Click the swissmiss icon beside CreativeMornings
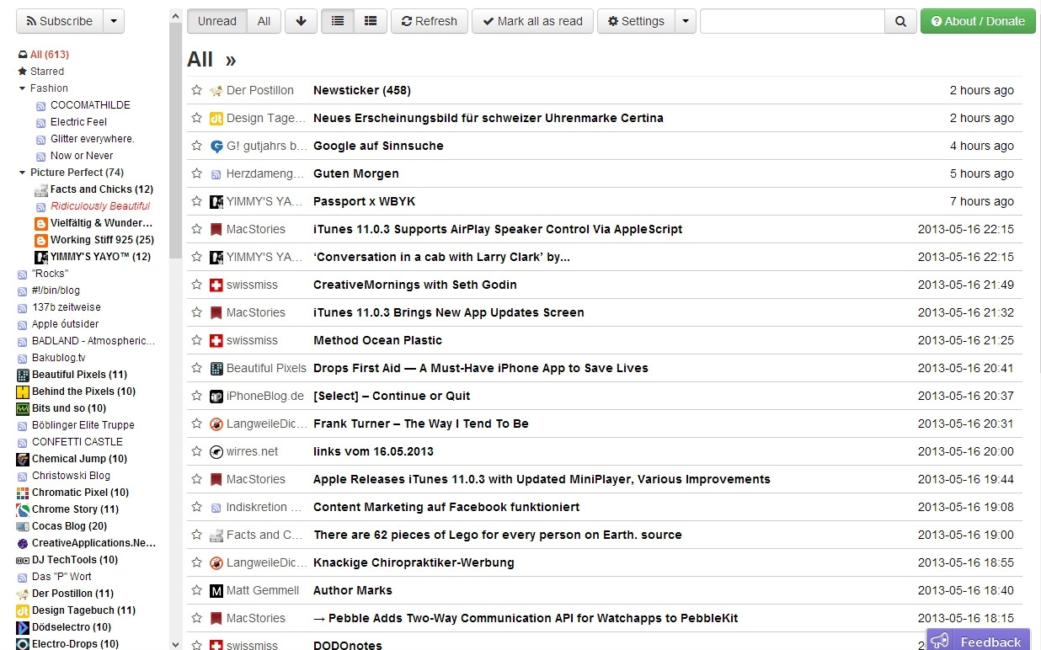Screen dimensions: 1041x650 (216, 285)
